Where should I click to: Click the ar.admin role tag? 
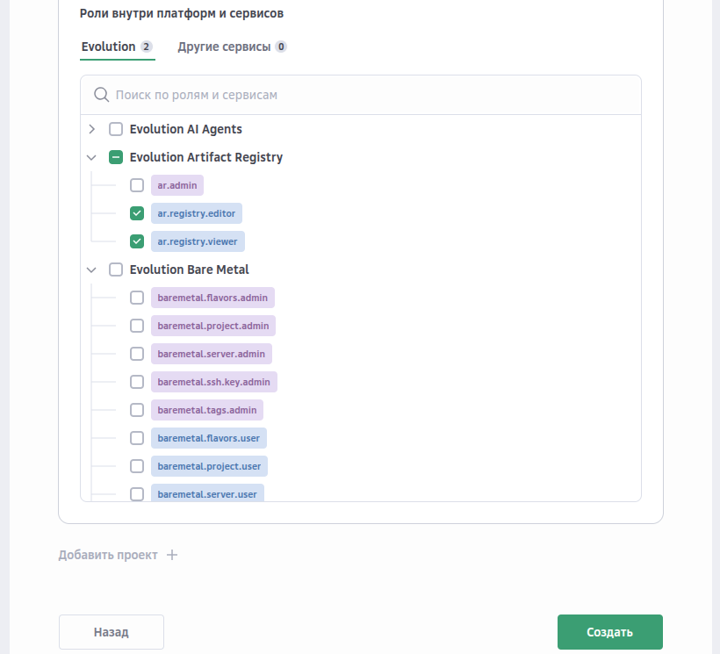coord(177,185)
